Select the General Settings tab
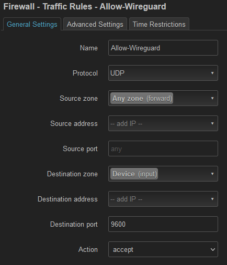Viewport: 227px width, 265px height. click(32, 24)
